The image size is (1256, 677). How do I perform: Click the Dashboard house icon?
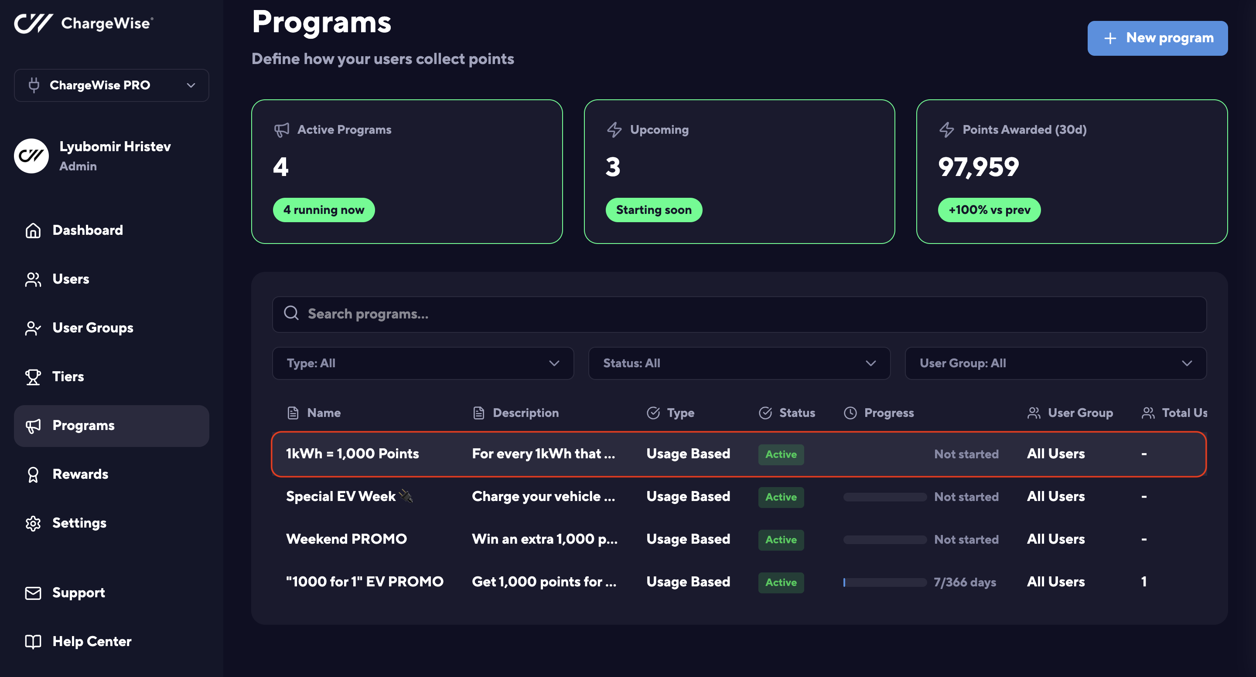tap(33, 230)
